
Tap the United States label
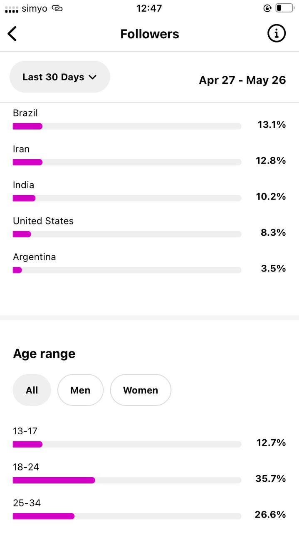click(x=43, y=221)
